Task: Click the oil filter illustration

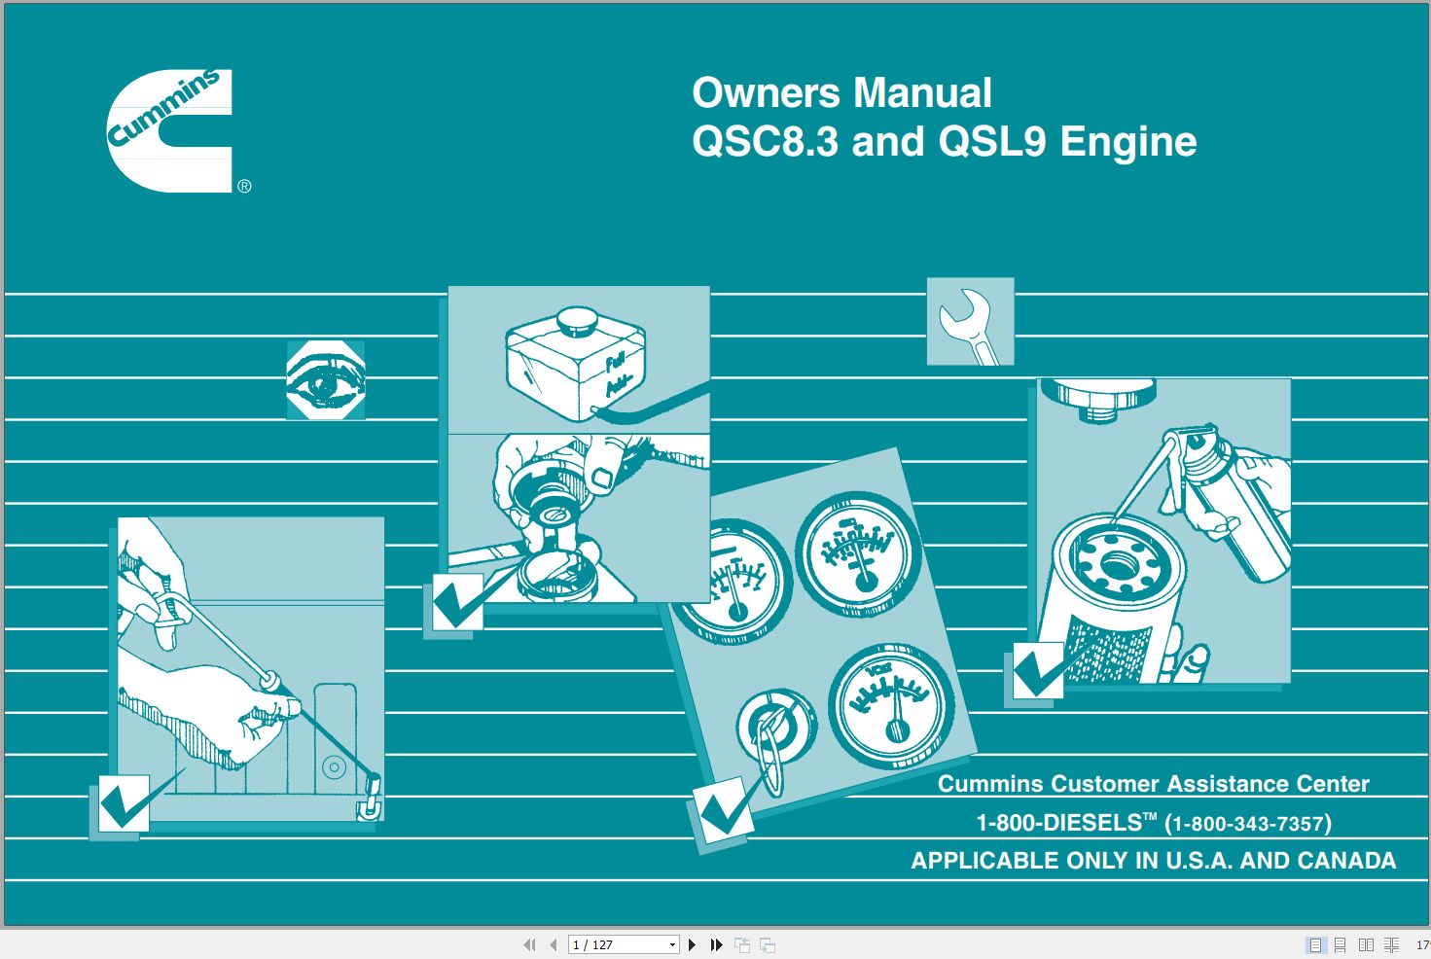Action: point(1163,531)
